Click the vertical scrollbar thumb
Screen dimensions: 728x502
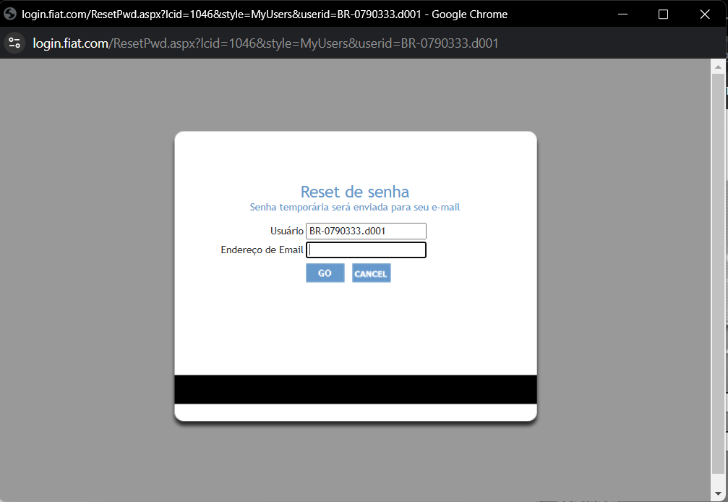(x=718, y=274)
